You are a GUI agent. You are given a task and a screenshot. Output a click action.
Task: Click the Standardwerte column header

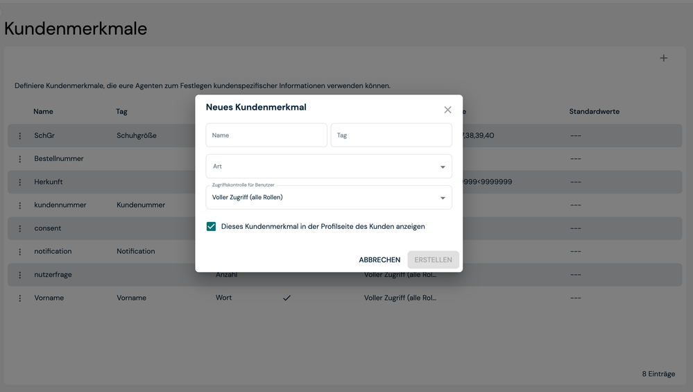click(594, 112)
